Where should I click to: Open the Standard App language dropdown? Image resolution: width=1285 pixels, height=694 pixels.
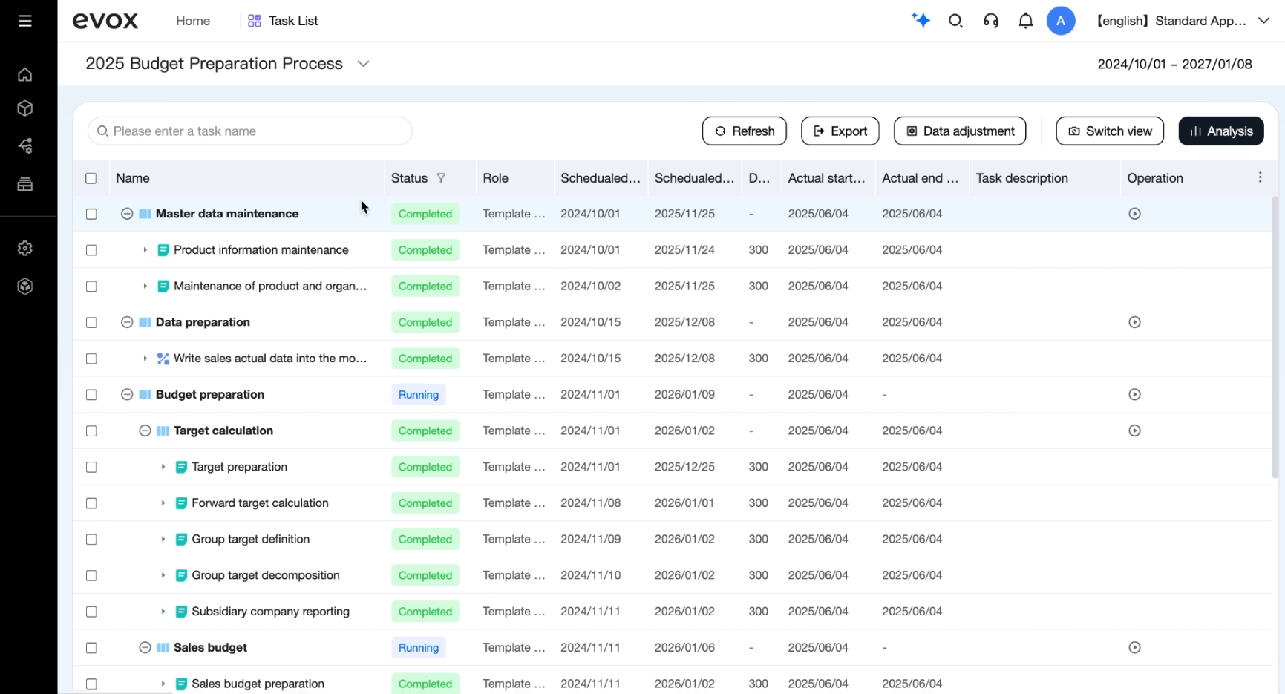point(1263,21)
